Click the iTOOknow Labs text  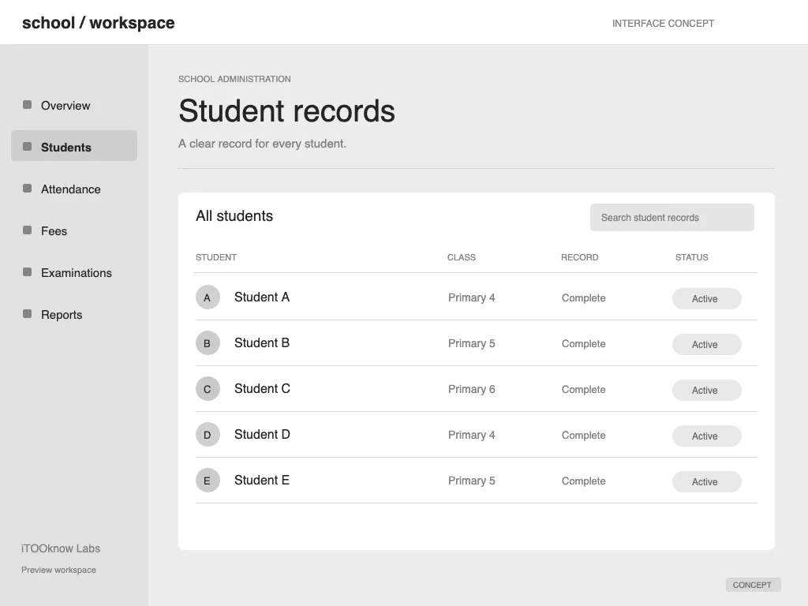(x=61, y=548)
